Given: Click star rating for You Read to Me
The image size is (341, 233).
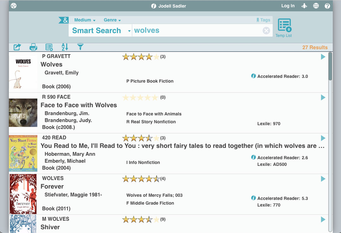Looking at the screenshot, I should (141, 138).
